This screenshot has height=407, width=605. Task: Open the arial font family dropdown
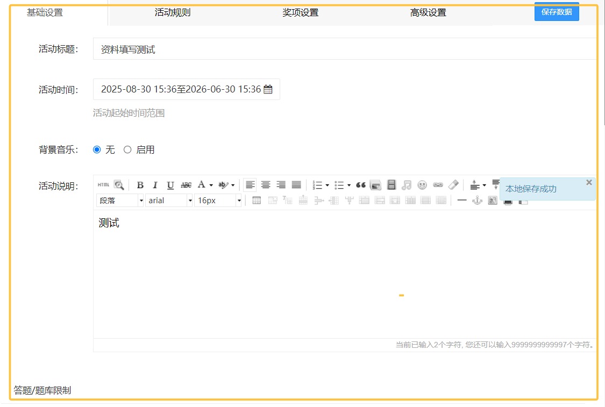169,201
